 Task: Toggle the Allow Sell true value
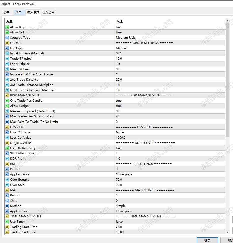point(170,32)
